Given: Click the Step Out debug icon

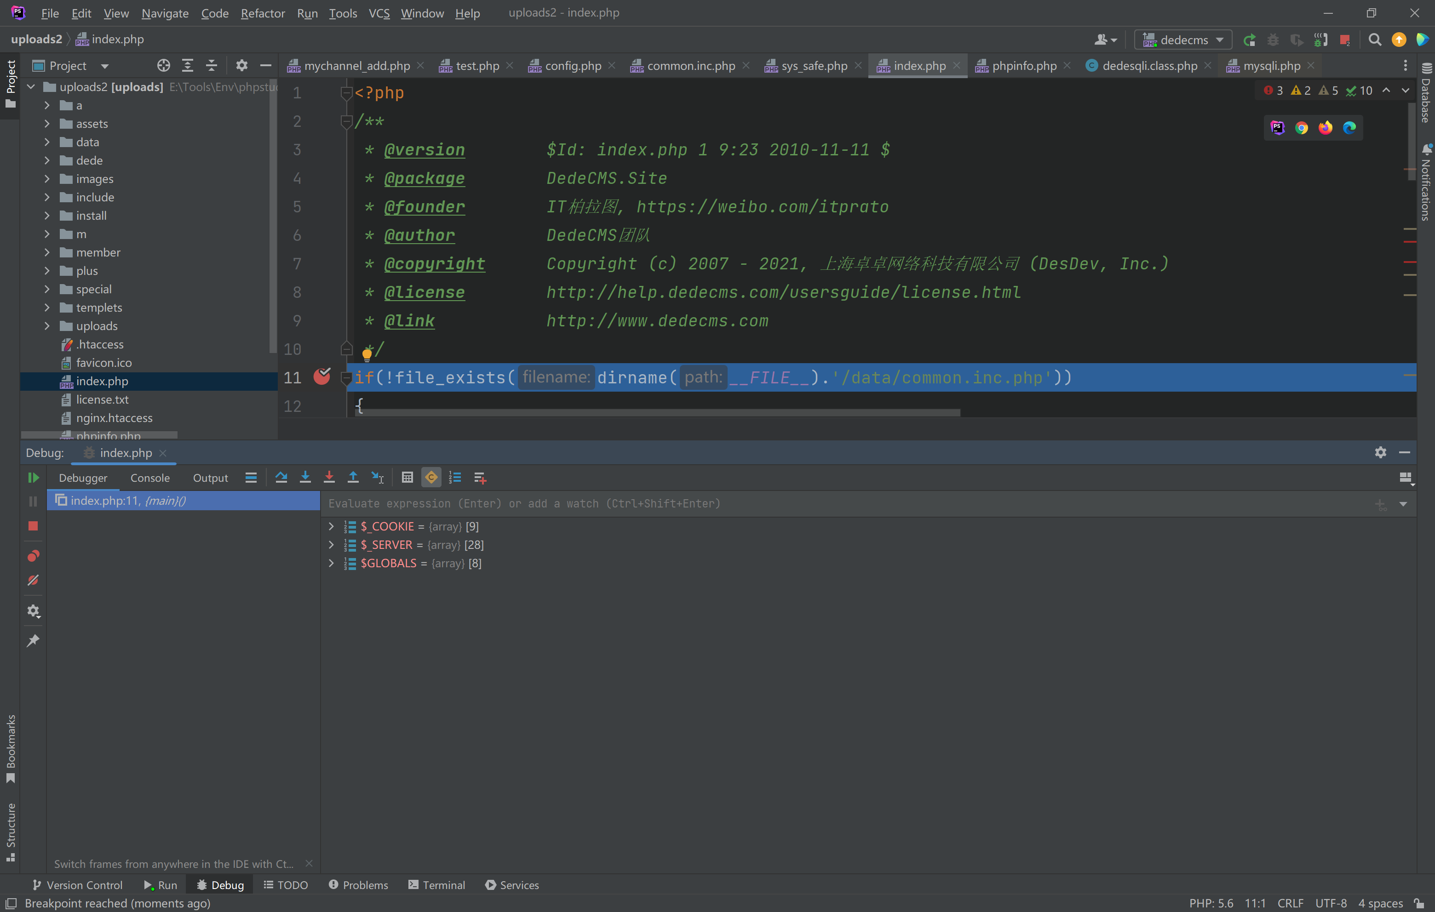Looking at the screenshot, I should (353, 477).
